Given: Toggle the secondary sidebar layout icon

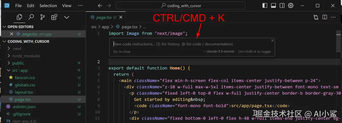Looking at the screenshot, I should (282, 6).
